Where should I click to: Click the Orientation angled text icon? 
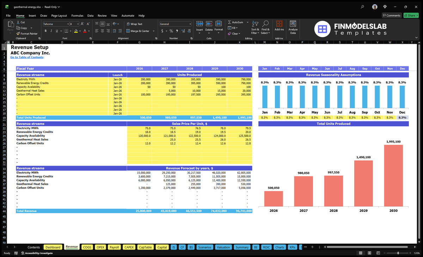point(114,24)
